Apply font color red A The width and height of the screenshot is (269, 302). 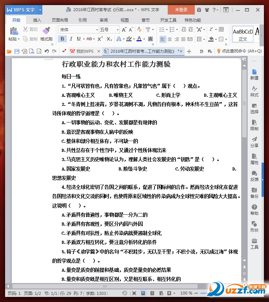pos(139,39)
